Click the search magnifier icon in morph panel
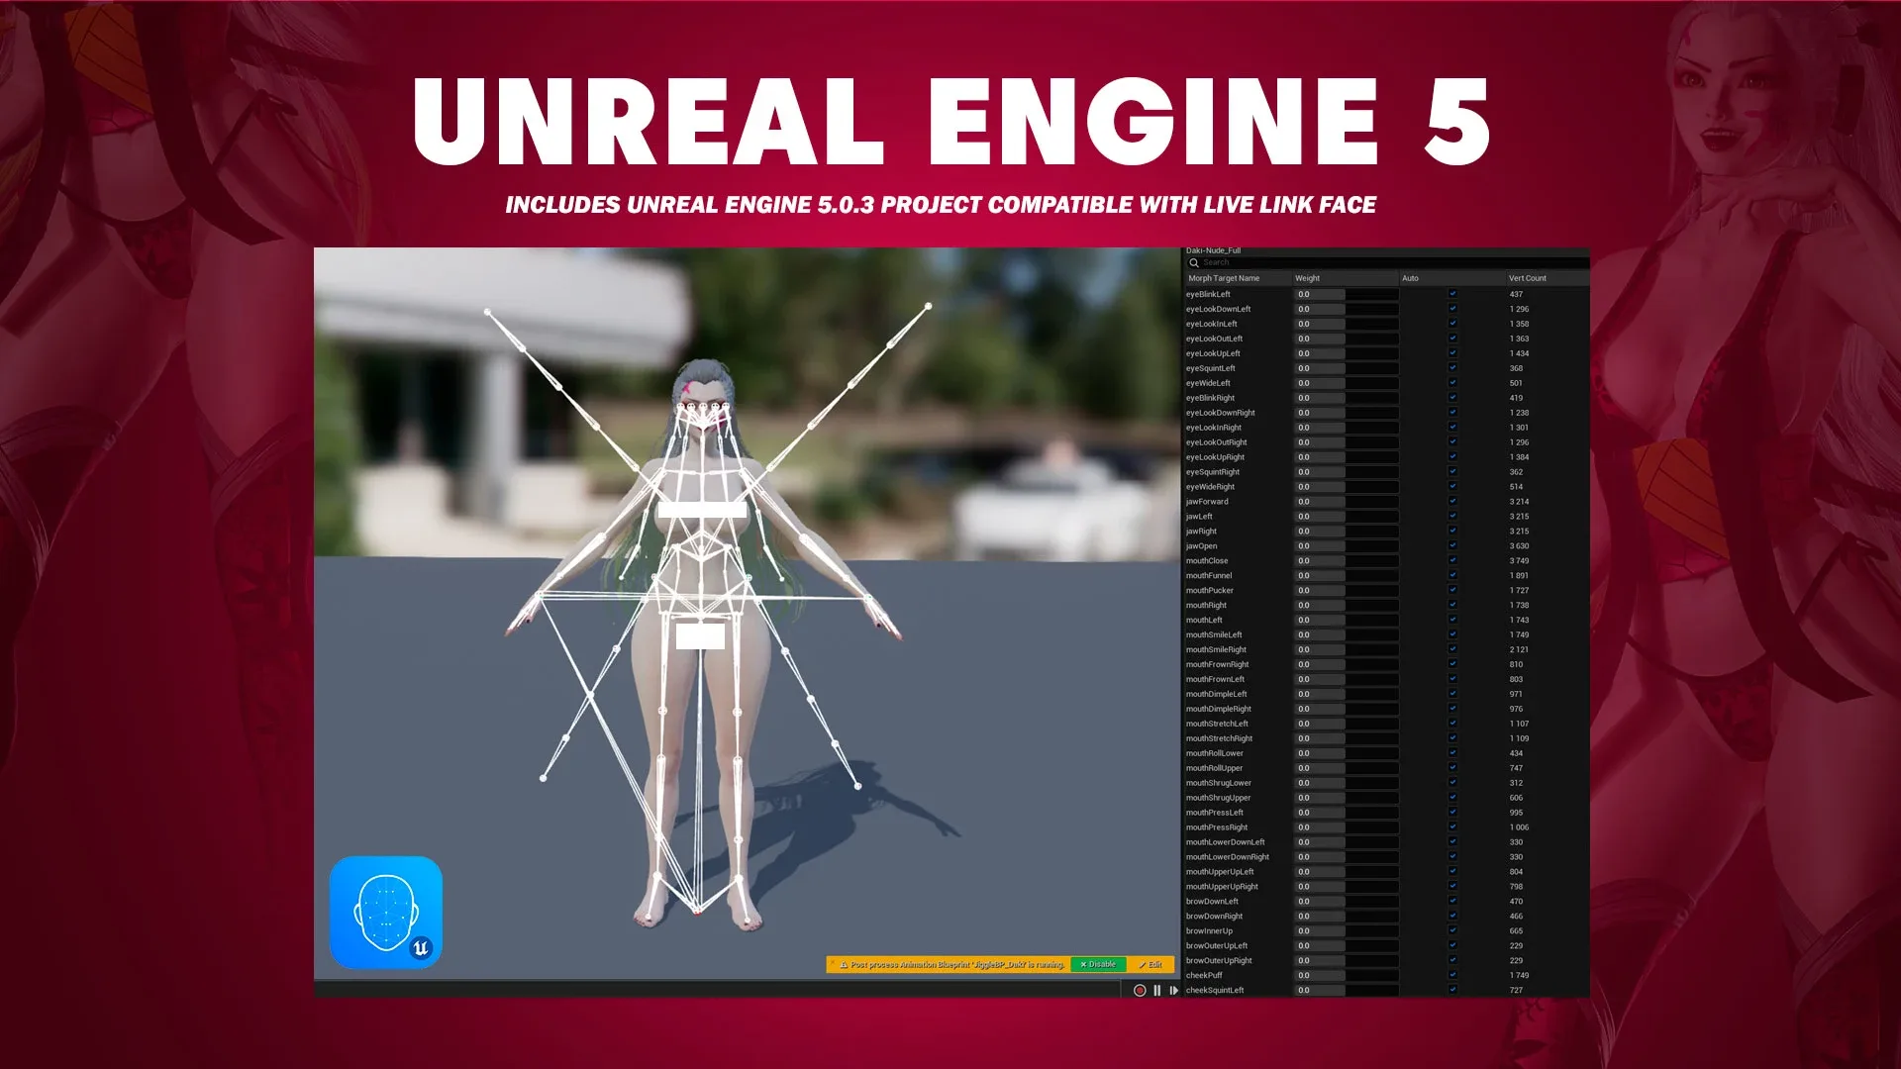Viewport: 1901px width, 1069px height. click(1194, 263)
